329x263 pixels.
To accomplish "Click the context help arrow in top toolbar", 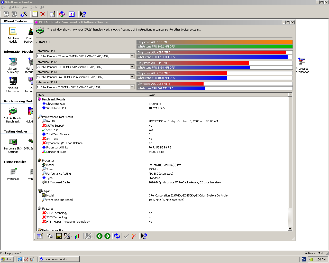I will 83,14.
